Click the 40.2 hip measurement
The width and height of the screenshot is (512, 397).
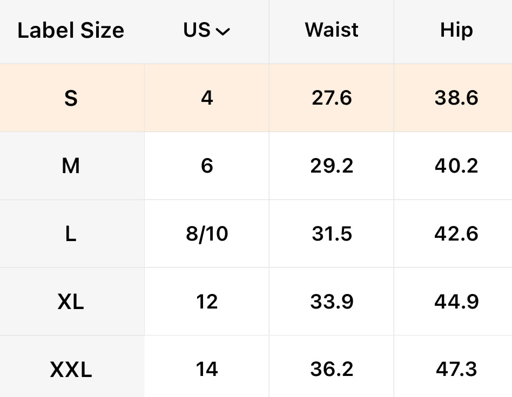point(456,166)
